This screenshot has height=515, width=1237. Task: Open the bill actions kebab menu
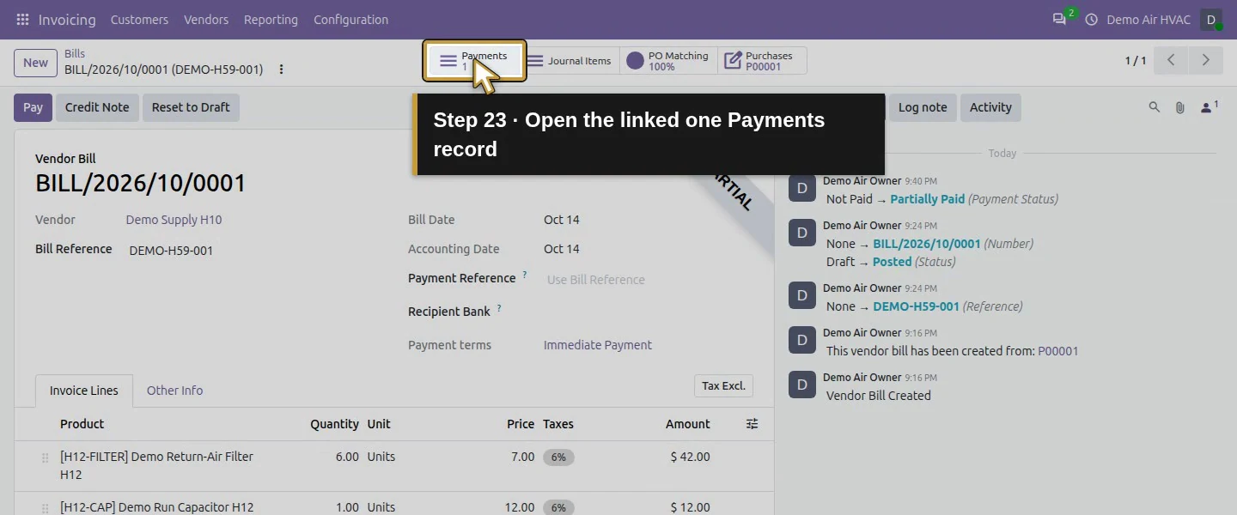tap(281, 70)
